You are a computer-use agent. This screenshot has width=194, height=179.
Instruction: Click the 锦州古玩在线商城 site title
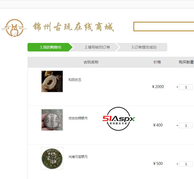[73, 27]
